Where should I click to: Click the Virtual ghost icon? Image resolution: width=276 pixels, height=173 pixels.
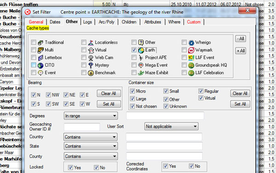pos(91,50)
